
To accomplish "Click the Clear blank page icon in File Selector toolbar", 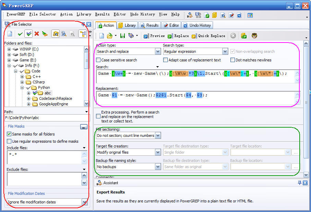I will (x=10, y=34).
